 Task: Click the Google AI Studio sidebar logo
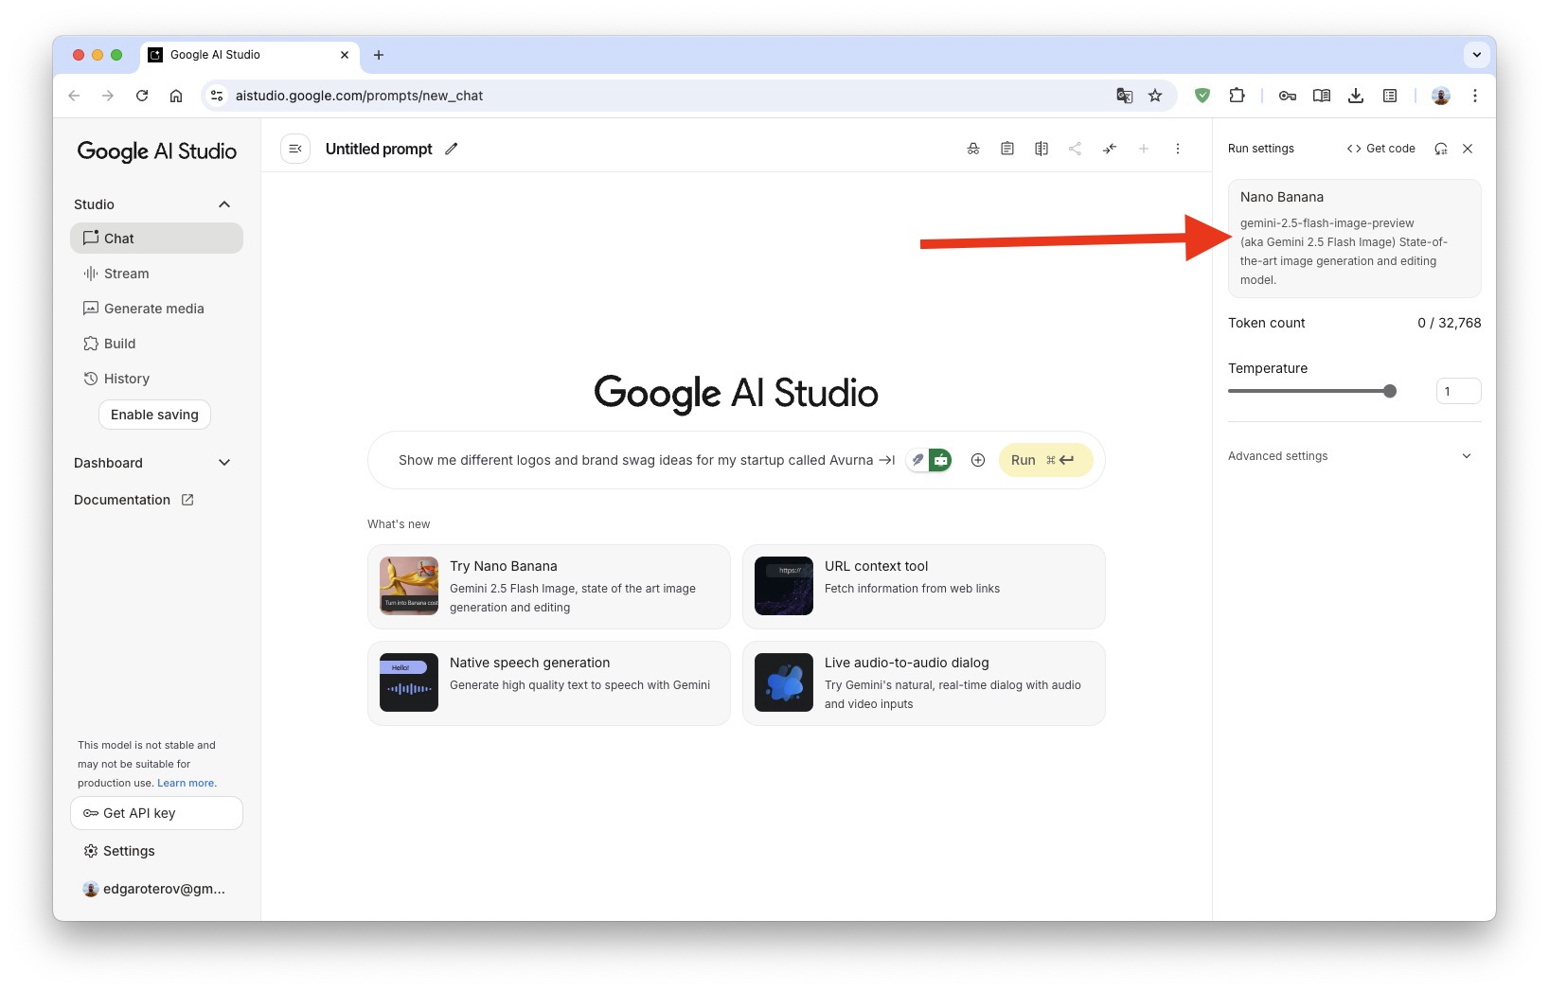tap(157, 151)
